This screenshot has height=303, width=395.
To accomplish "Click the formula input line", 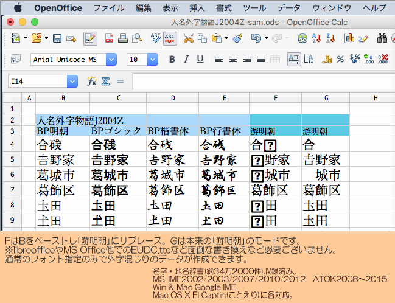I will coord(264,81).
